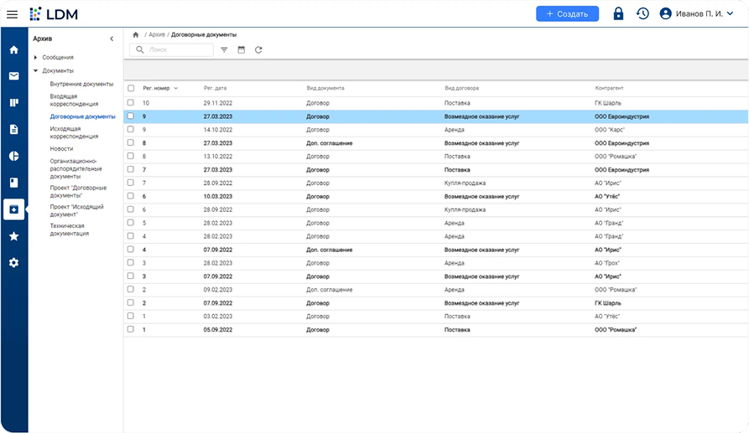Select checkbox of the highlighted row dated 27.03.2023

[131, 116]
